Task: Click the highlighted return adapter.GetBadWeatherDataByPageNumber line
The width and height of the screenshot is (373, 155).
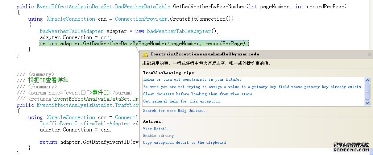Action: pos(144,43)
